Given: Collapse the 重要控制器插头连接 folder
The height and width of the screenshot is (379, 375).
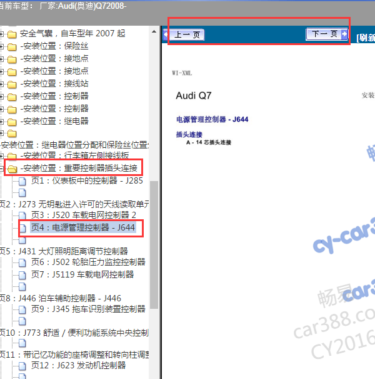Looking at the screenshot, I should pyautogui.click(x=1, y=169).
